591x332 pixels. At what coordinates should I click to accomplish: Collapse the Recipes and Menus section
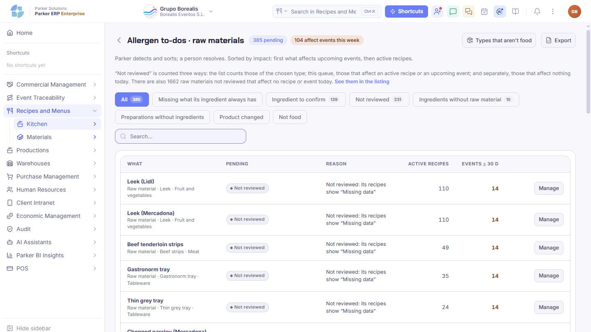coord(52,111)
